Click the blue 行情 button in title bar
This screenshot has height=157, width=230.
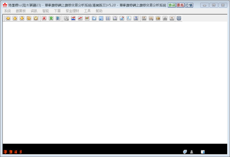189,5
